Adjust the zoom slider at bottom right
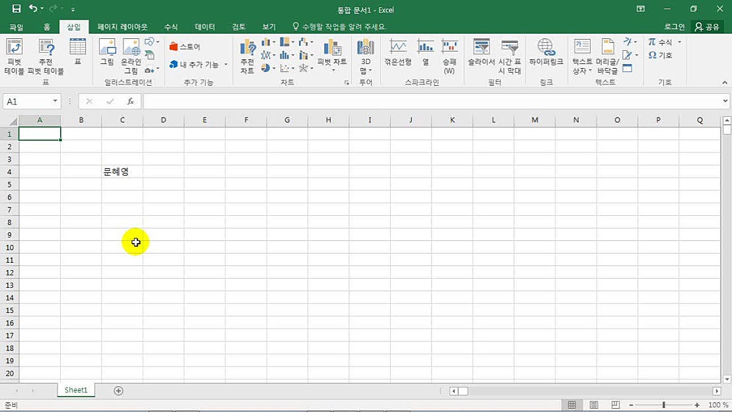The width and height of the screenshot is (732, 412). 663,405
